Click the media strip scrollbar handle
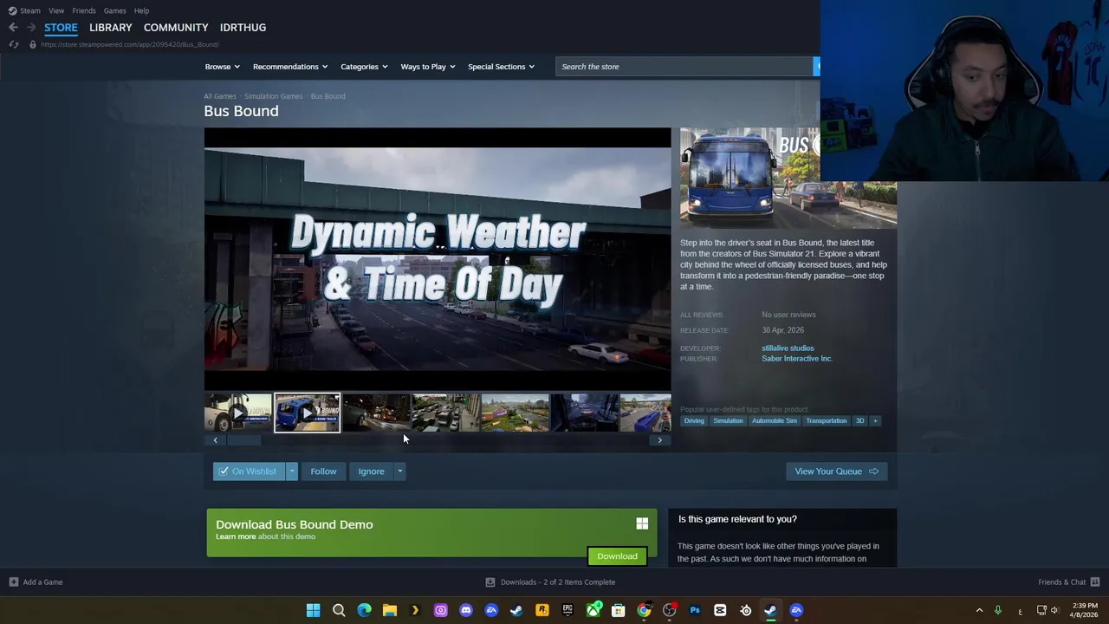Viewport: 1109px width, 624px height. click(x=243, y=440)
